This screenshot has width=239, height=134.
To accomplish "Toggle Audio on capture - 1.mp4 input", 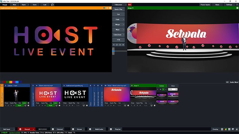I will (19, 105).
